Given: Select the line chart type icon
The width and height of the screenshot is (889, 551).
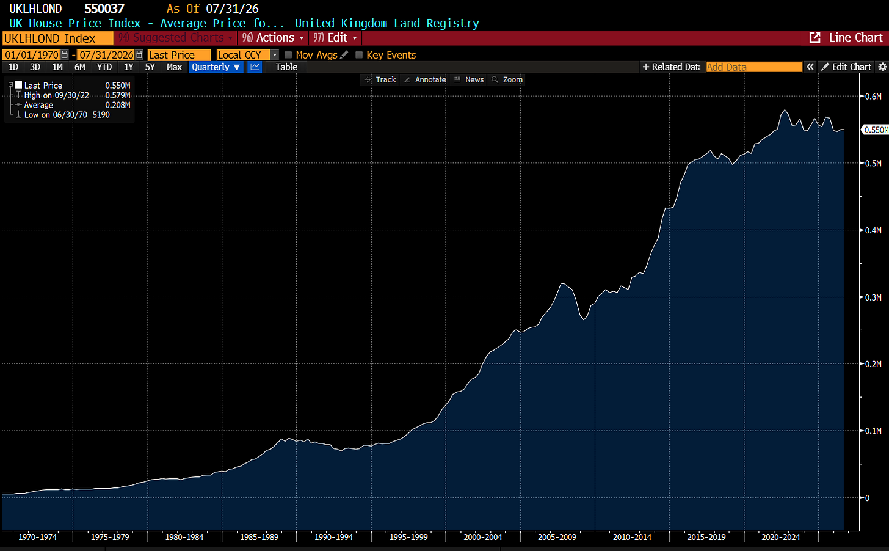Looking at the screenshot, I should (x=255, y=67).
